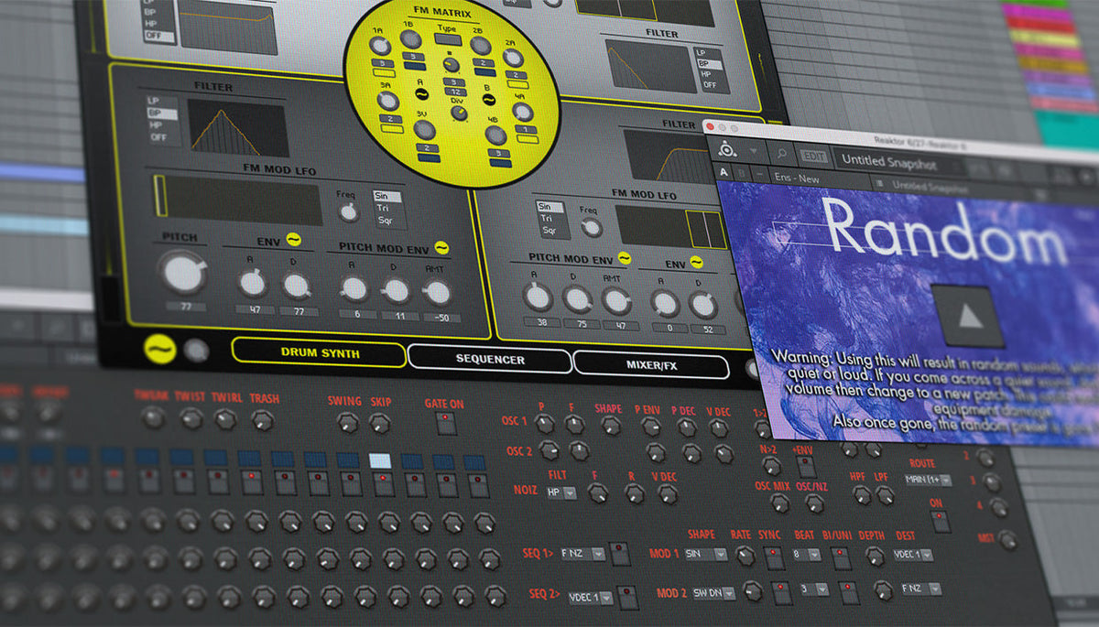Open the Reaktor main menu arrow

(754, 152)
